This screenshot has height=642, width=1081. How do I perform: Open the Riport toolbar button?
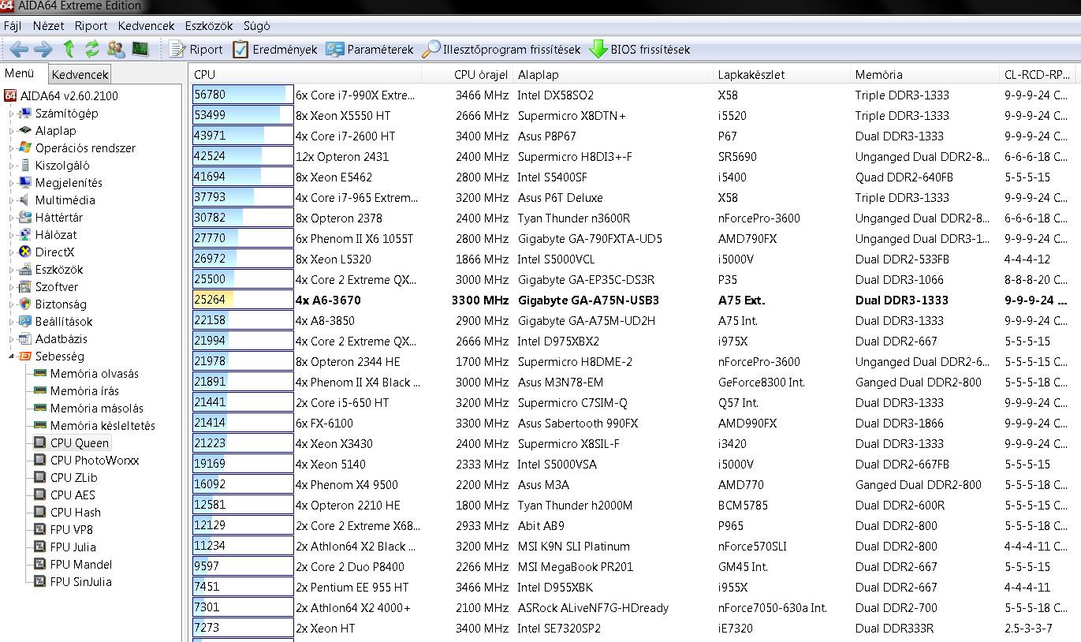click(196, 49)
